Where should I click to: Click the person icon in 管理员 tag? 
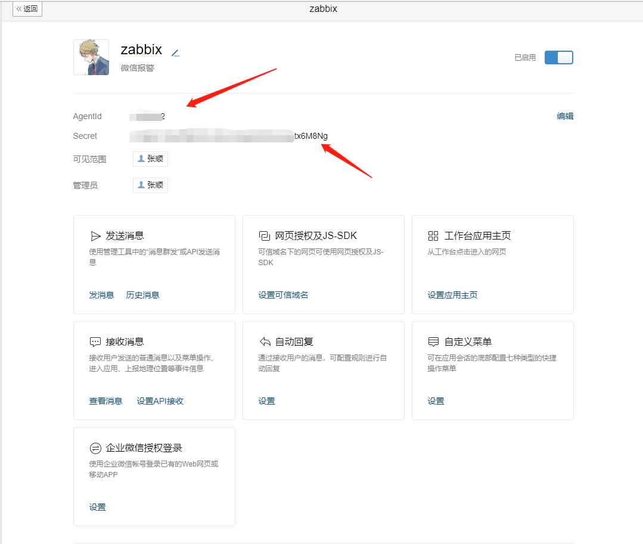(141, 185)
